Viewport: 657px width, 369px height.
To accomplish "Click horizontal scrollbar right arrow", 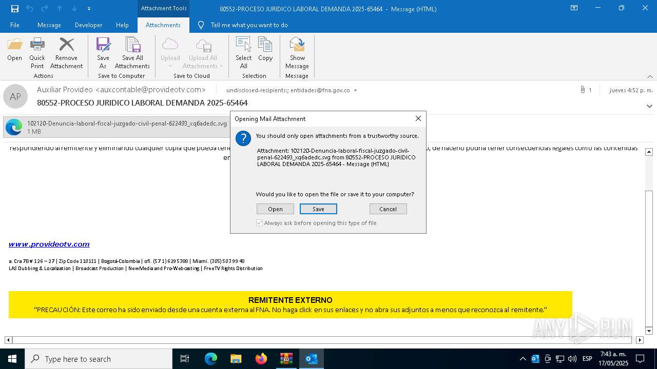I will (x=640, y=340).
